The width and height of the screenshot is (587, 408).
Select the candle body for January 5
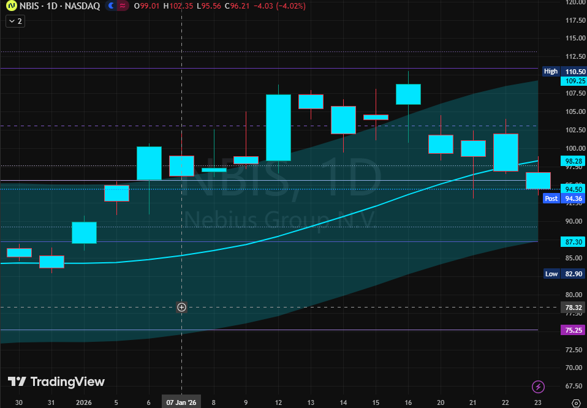[116, 193]
